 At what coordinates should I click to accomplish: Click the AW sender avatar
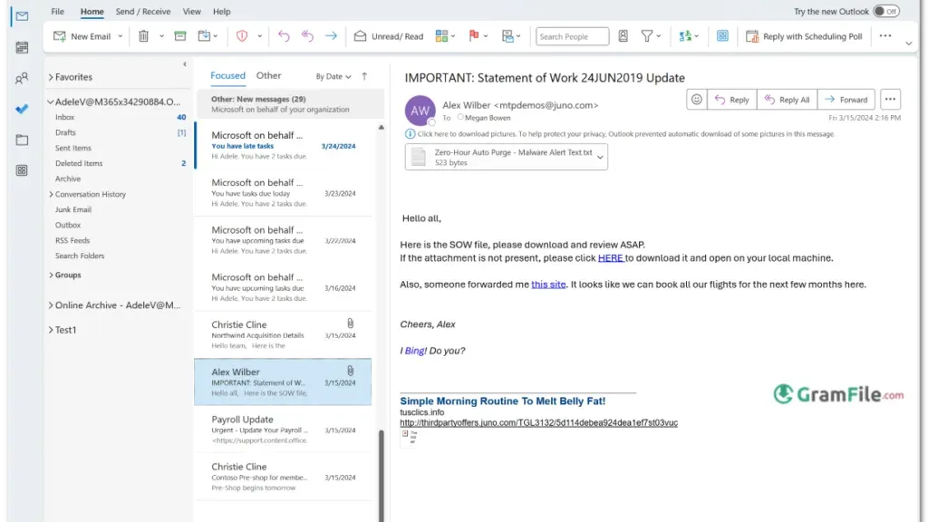point(420,110)
